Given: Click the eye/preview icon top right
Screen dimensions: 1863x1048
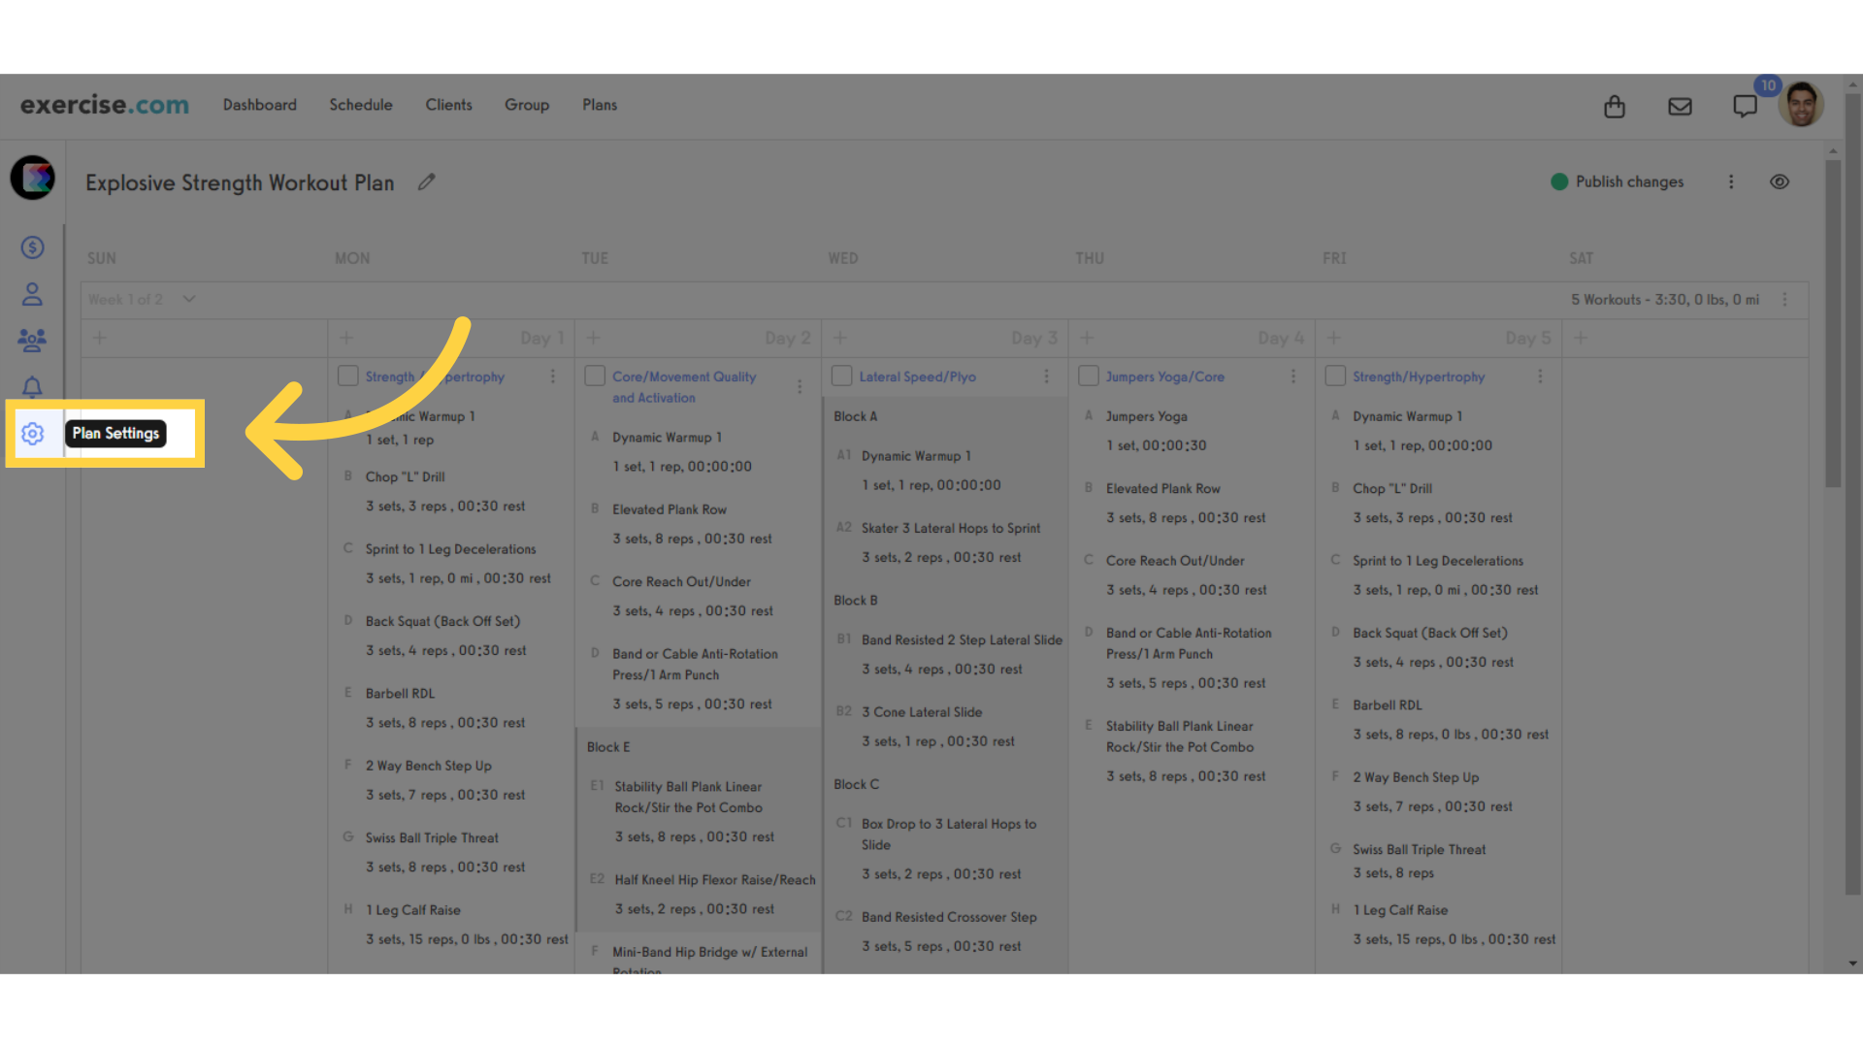Looking at the screenshot, I should click(x=1780, y=181).
